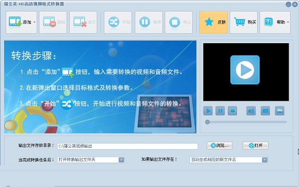Screen dimensions: 299x187
Task: Open the 帮助 (Help) button
Action: click(x=275, y=22)
